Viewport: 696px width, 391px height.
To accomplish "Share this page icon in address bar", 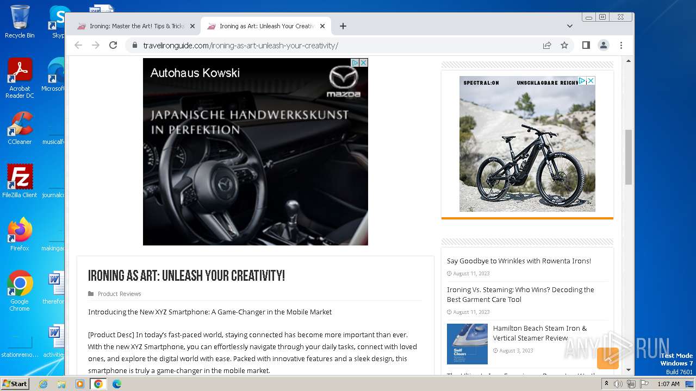I will tap(547, 45).
